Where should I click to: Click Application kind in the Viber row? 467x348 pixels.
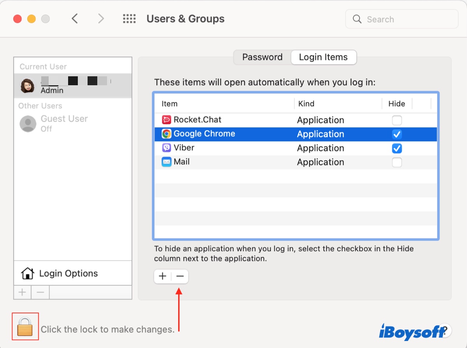click(x=321, y=148)
